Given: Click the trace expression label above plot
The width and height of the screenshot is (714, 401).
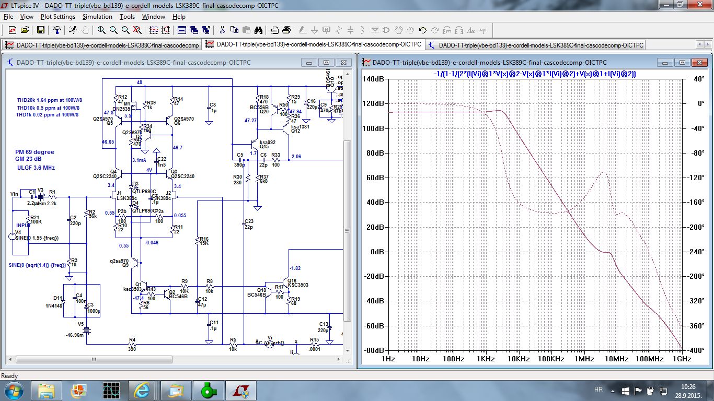Looking at the screenshot, I should tap(535, 74).
